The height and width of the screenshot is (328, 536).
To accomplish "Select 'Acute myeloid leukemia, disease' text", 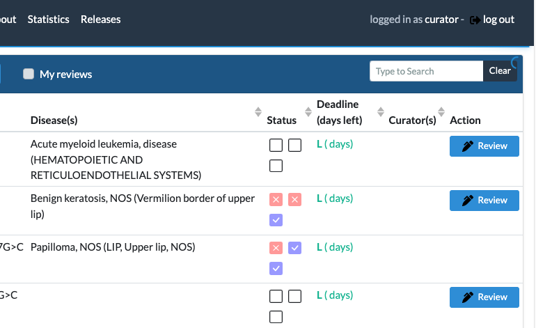I will pos(104,144).
